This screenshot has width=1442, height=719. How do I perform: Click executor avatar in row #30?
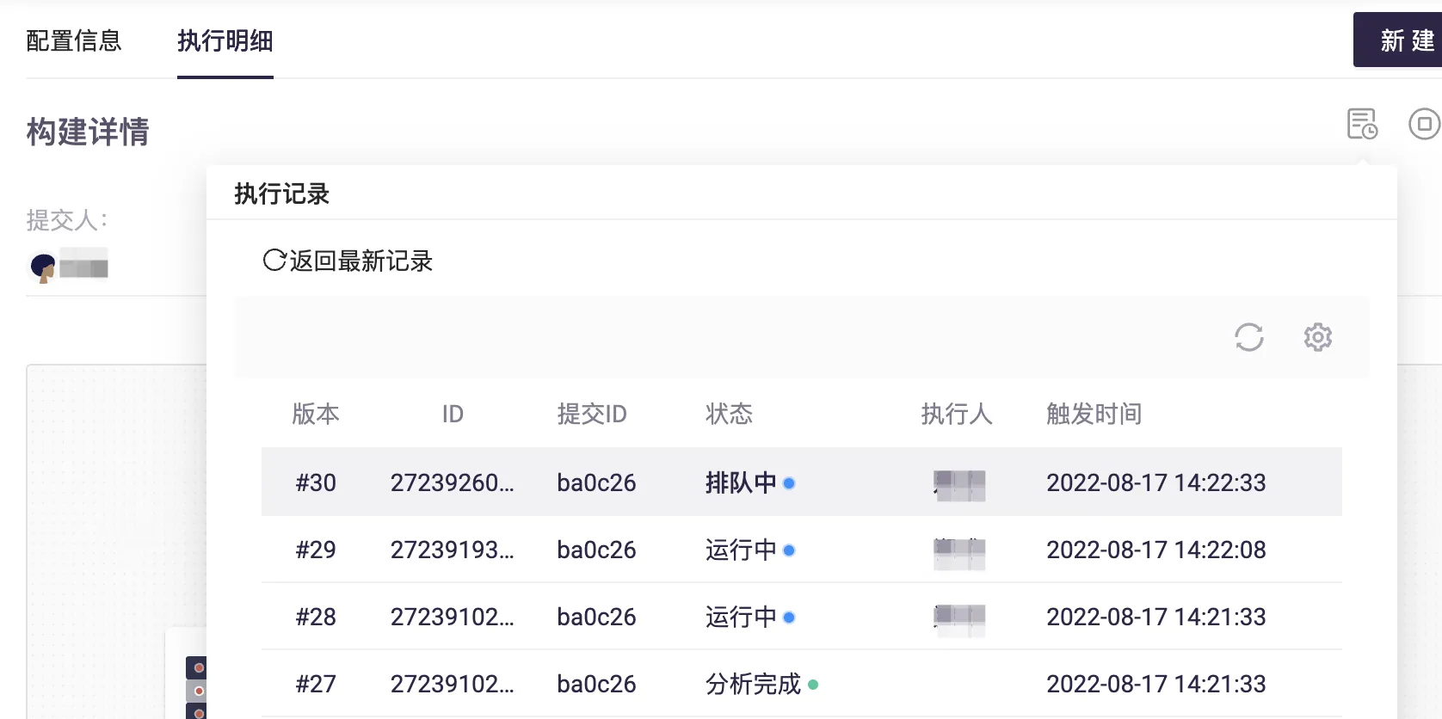pyautogui.click(x=959, y=485)
